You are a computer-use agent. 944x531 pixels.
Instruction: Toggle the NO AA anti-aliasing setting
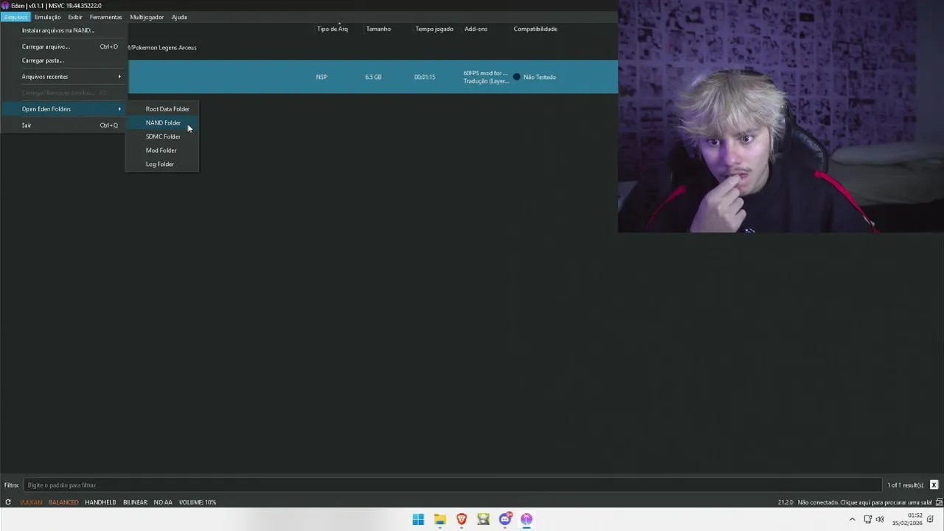click(x=163, y=502)
